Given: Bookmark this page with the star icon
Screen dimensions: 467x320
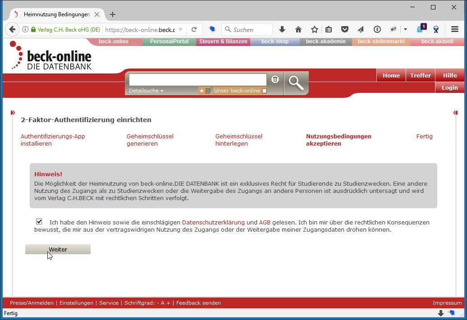Looking at the screenshot, I should [315, 29].
